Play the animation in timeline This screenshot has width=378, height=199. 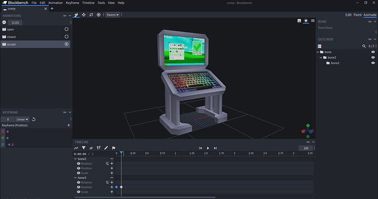click(x=208, y=148)
